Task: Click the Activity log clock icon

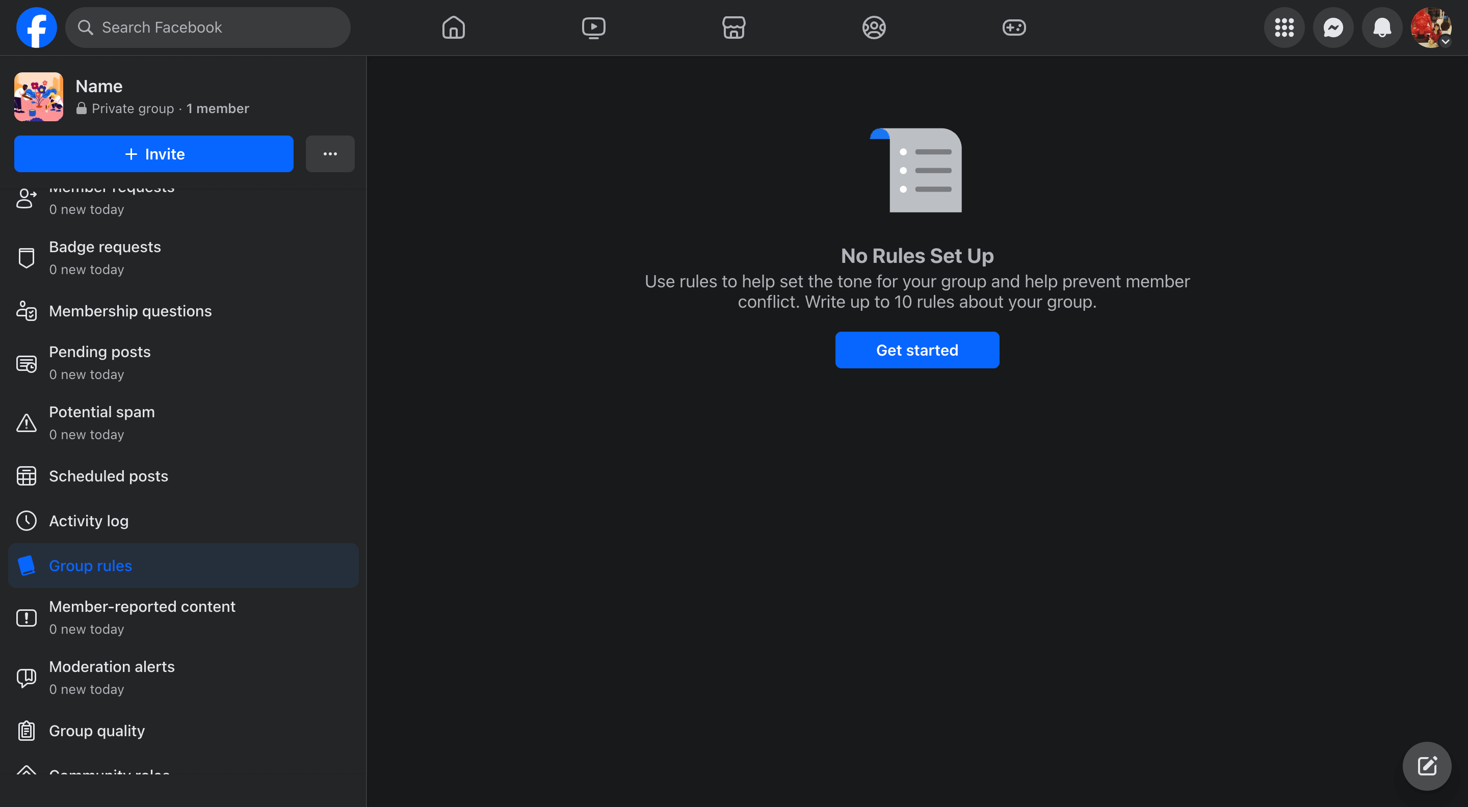Action: click(x=27, y=520)
